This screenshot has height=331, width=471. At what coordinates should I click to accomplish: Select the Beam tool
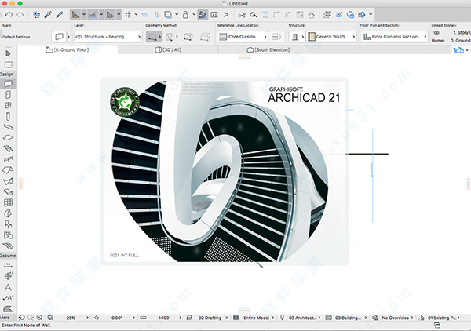point(8,127)
